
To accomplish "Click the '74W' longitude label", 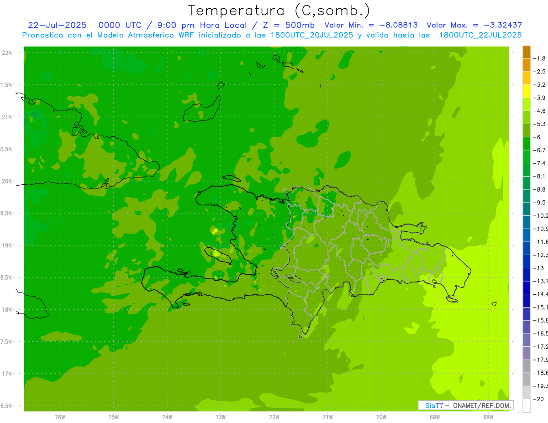I will click(x=167, y=417).
